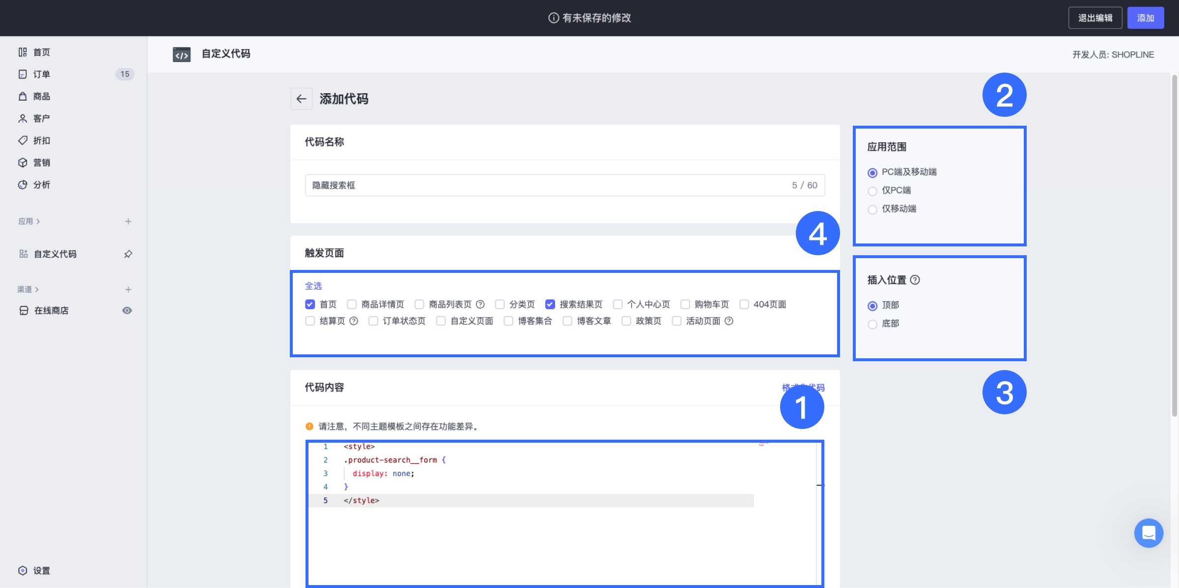Image resolution: width=1179 pixels, height=588 pixels.
Task: Open the 分析 (Analytics) panel
Action: point(41,184)
